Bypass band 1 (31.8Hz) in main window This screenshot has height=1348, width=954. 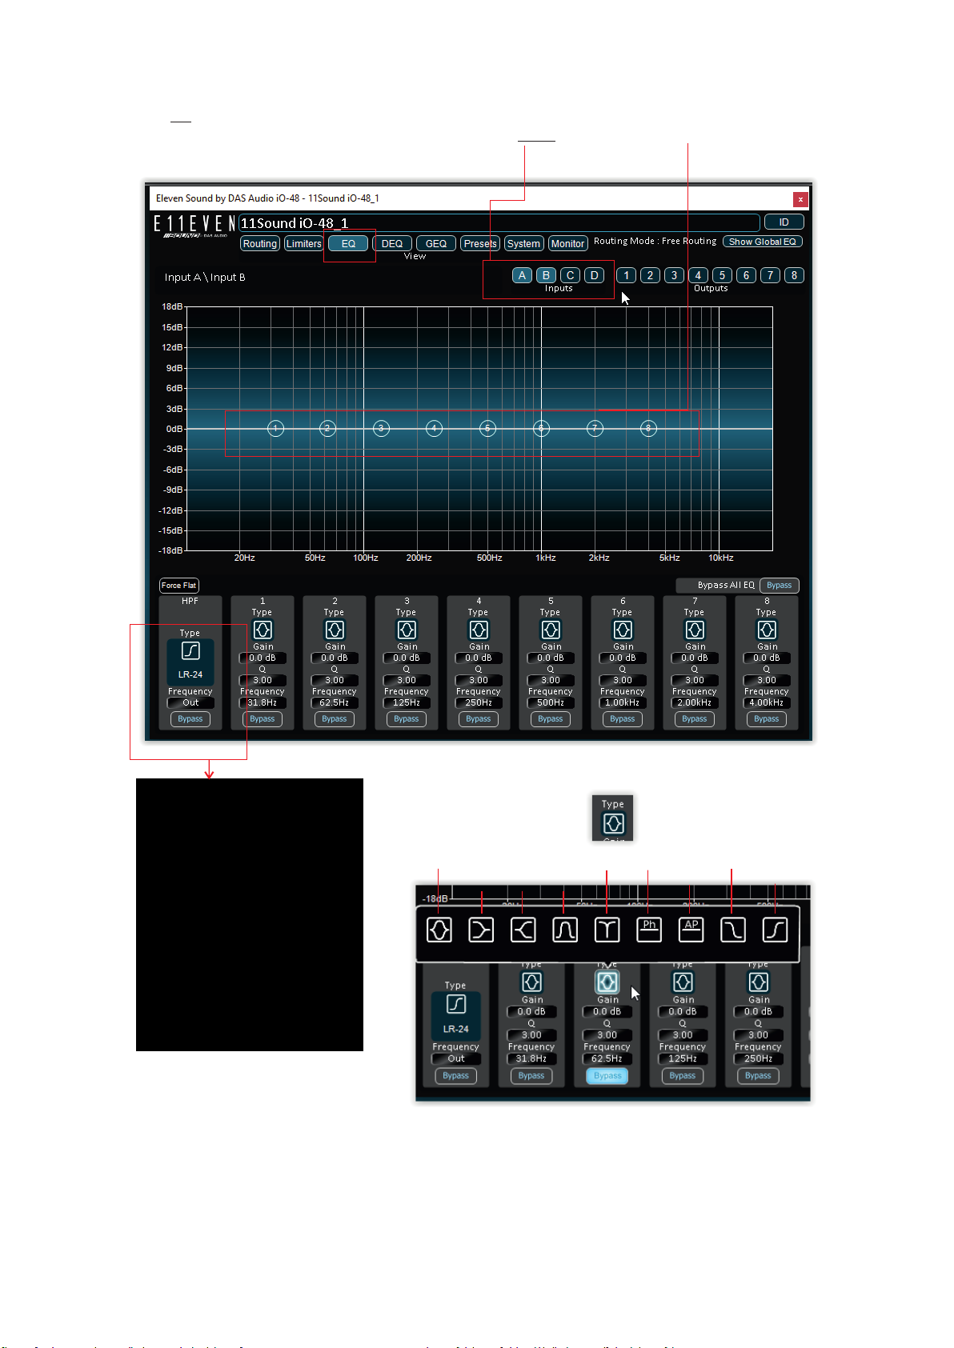tap(263, 719)
